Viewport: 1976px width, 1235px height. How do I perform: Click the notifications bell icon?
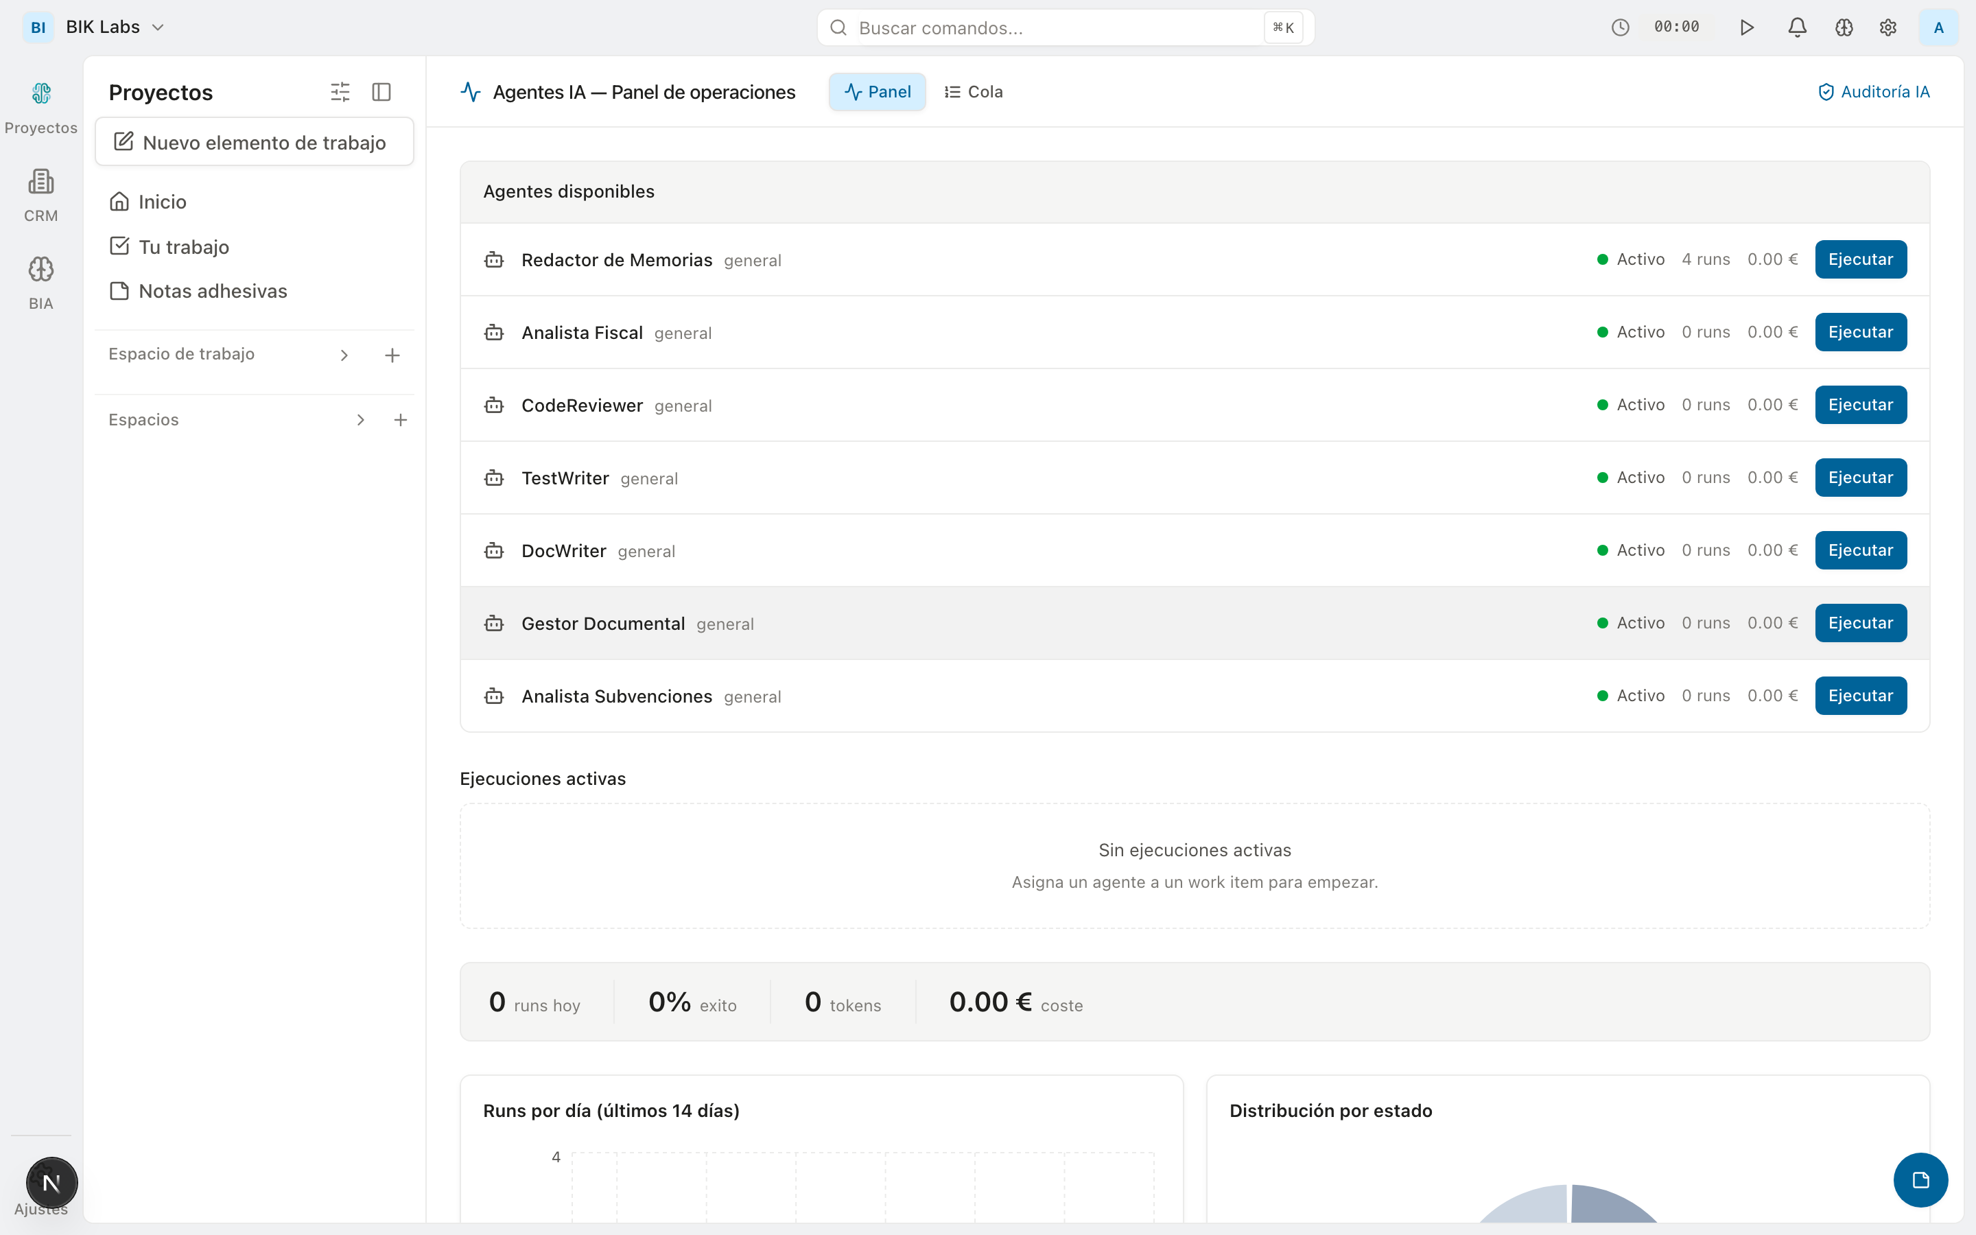tap(1796, 27)
